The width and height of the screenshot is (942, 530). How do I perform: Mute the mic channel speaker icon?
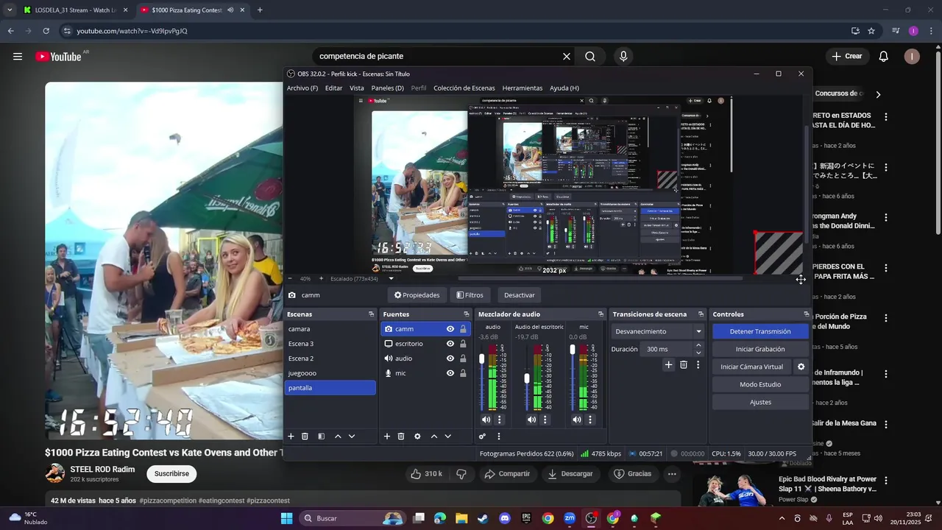[x=577, y=420]
